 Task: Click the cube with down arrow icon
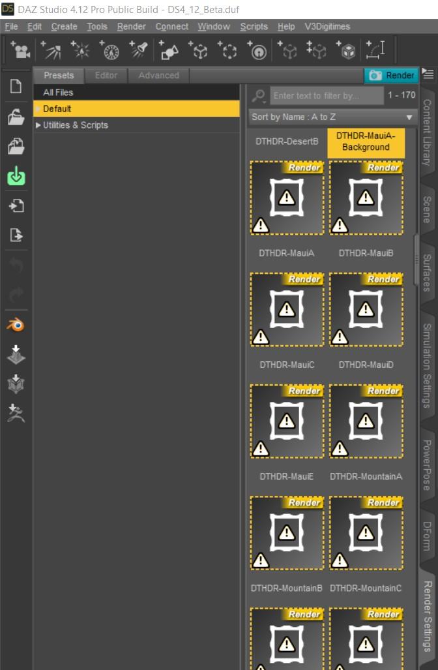point(16,384)
